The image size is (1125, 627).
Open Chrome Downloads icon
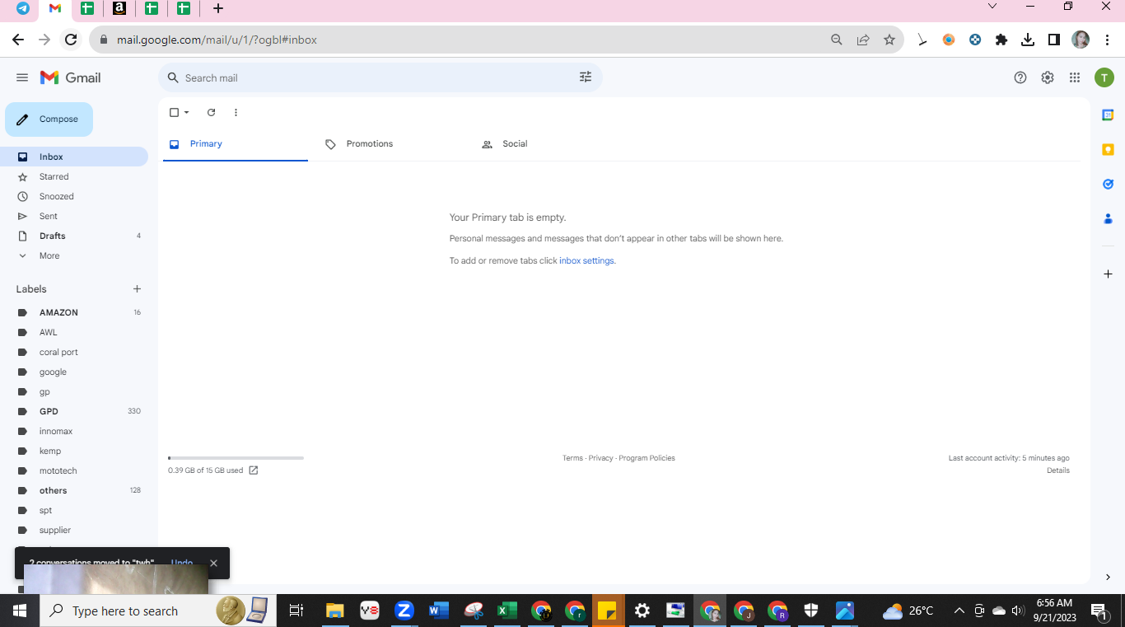(1028, 40)
